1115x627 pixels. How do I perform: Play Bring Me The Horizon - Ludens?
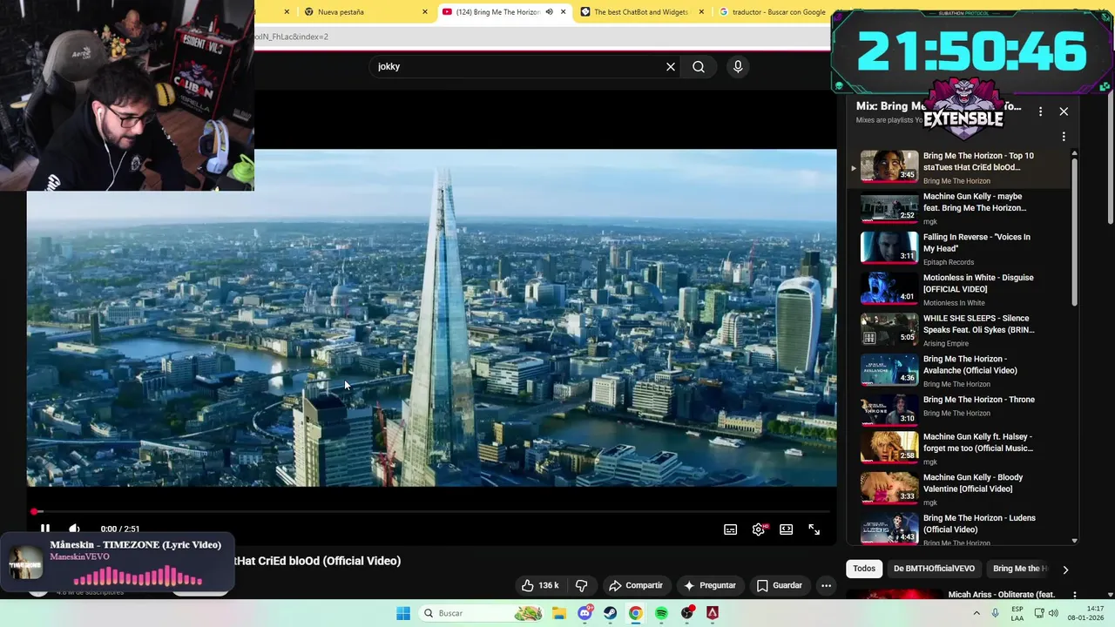958,528
